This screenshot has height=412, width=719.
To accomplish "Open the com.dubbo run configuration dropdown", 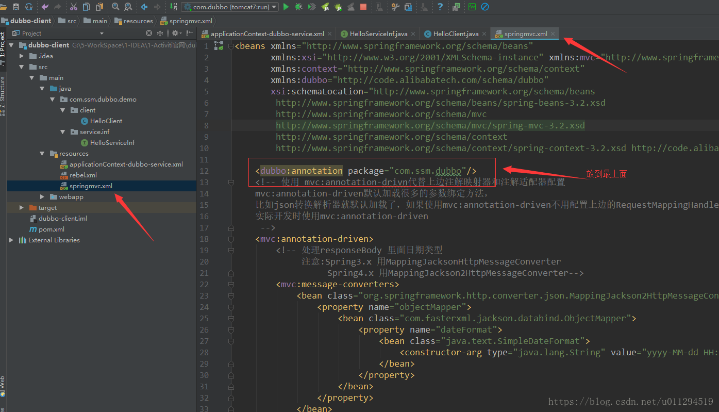I will coord(229,7).
